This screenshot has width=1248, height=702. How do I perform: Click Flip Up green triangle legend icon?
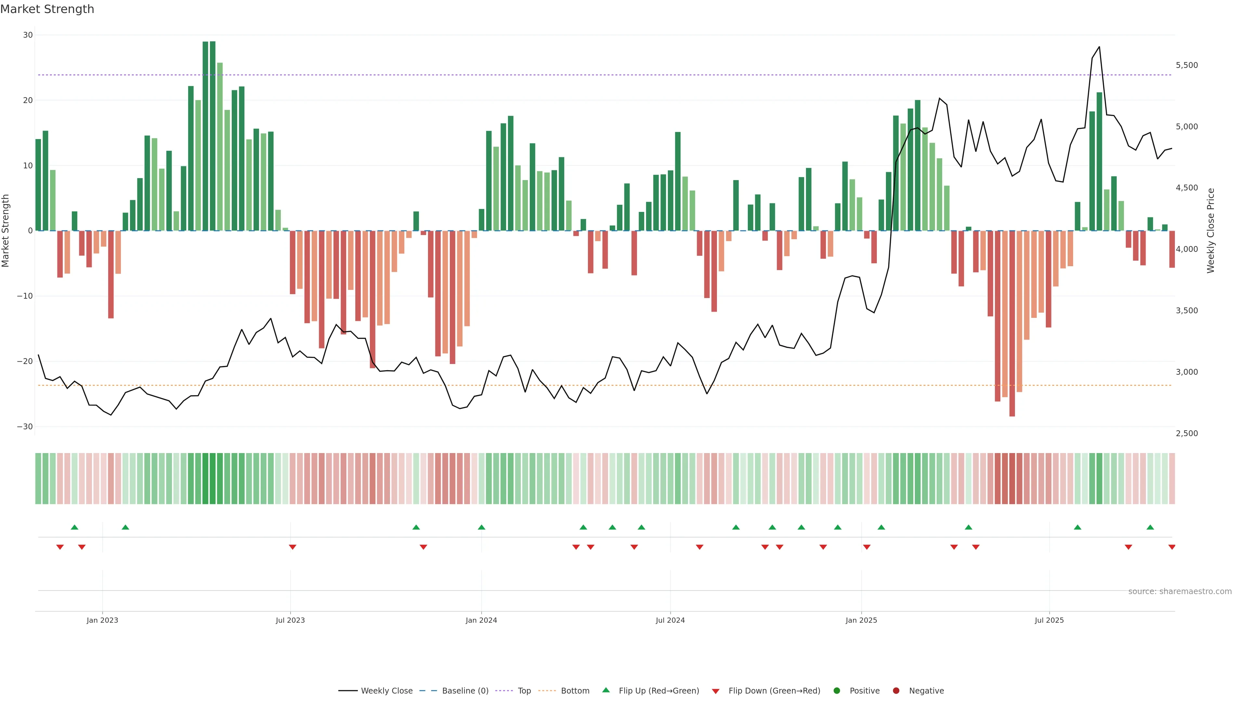[x=605, y=690]
